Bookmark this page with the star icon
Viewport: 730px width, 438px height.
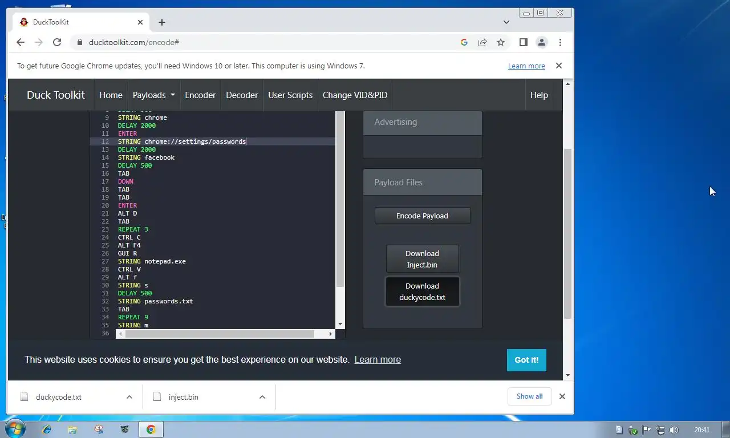pyautogui.click(x=501, y=42)
